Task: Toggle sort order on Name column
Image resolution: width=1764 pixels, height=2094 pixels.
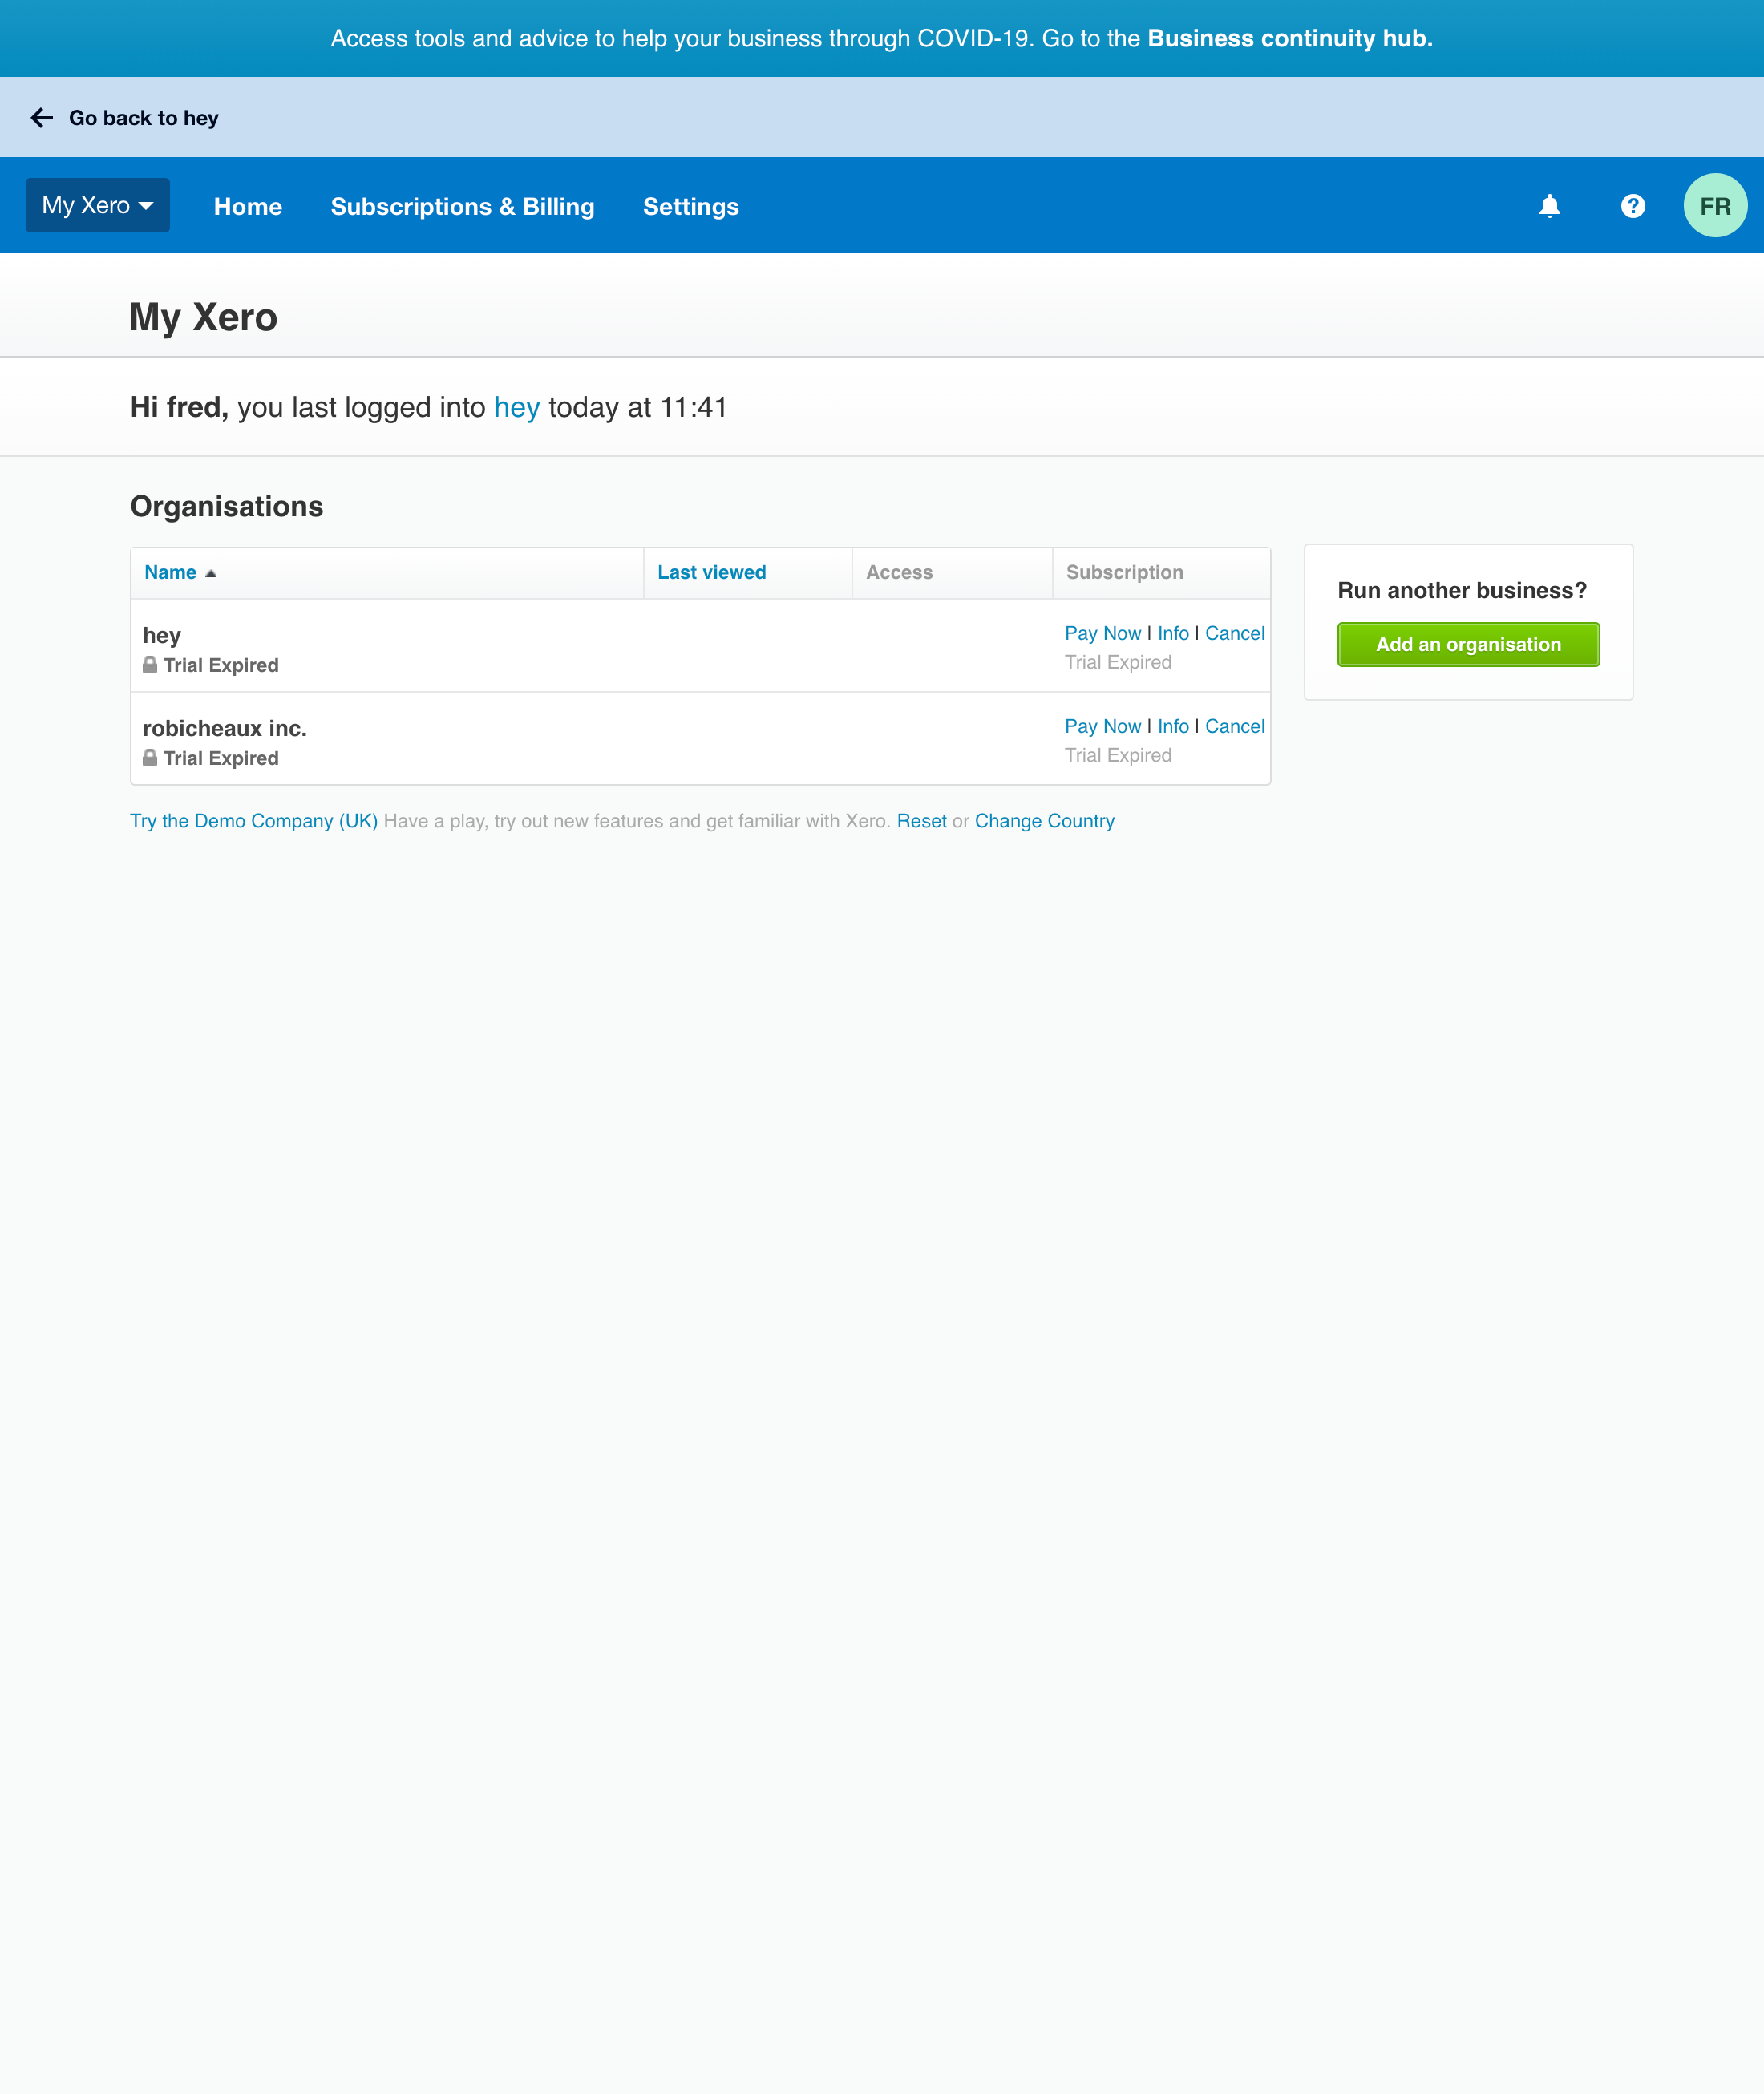Action: point(171,572)
